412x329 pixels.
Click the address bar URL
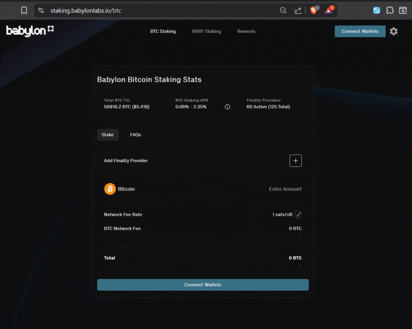pyautogui.click(x=85, y=10)
